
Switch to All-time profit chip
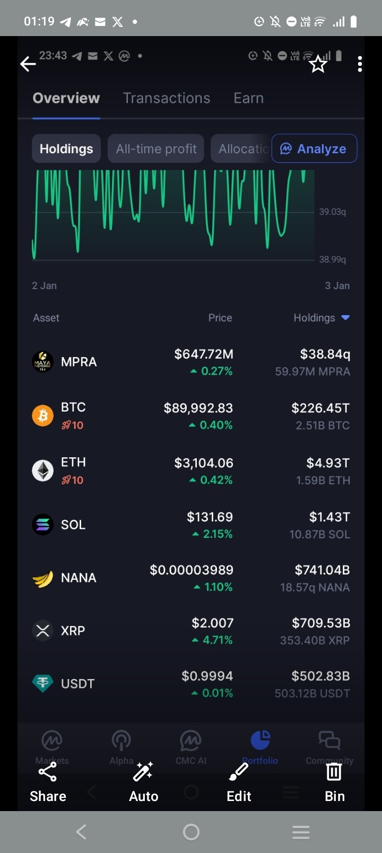pyautogui.click(x=156, y=149)
